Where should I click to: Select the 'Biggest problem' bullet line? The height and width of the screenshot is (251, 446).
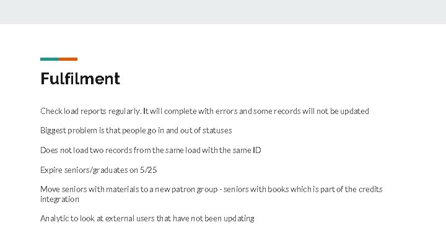(136, 131)
